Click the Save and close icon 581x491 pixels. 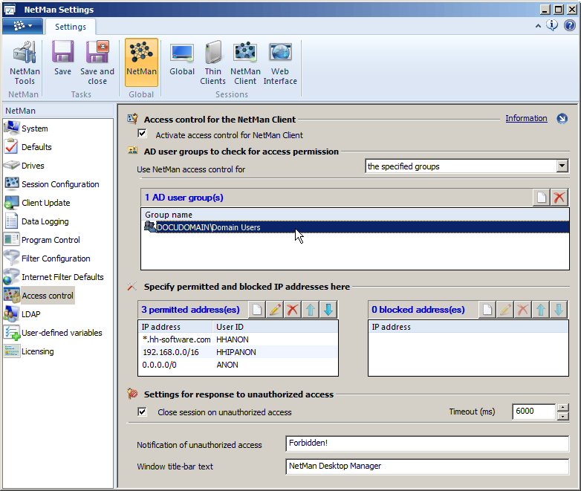(x=97, y=63)
